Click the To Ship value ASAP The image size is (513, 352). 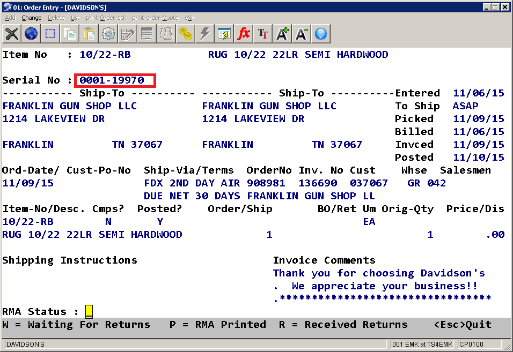click(x=466, y=106)
